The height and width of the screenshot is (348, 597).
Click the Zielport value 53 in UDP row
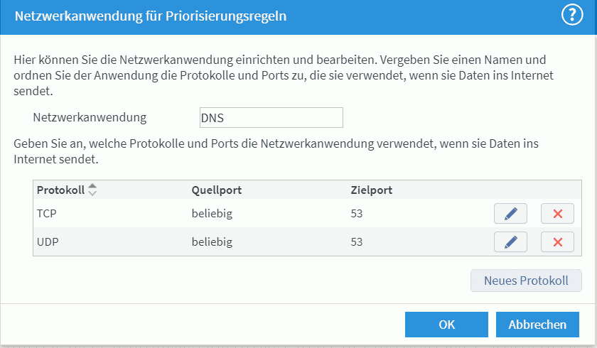click(357, 242)
